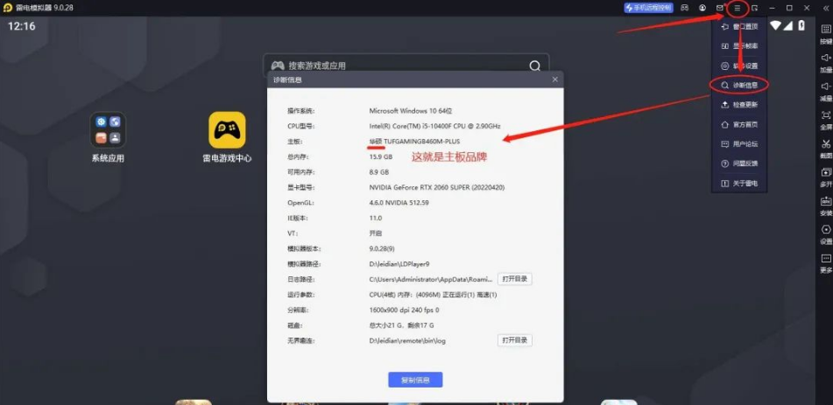Open the gamepad icon in title bar
This screenshot has width=833, height=405.
pyautogui.click(x=684, y=8)
